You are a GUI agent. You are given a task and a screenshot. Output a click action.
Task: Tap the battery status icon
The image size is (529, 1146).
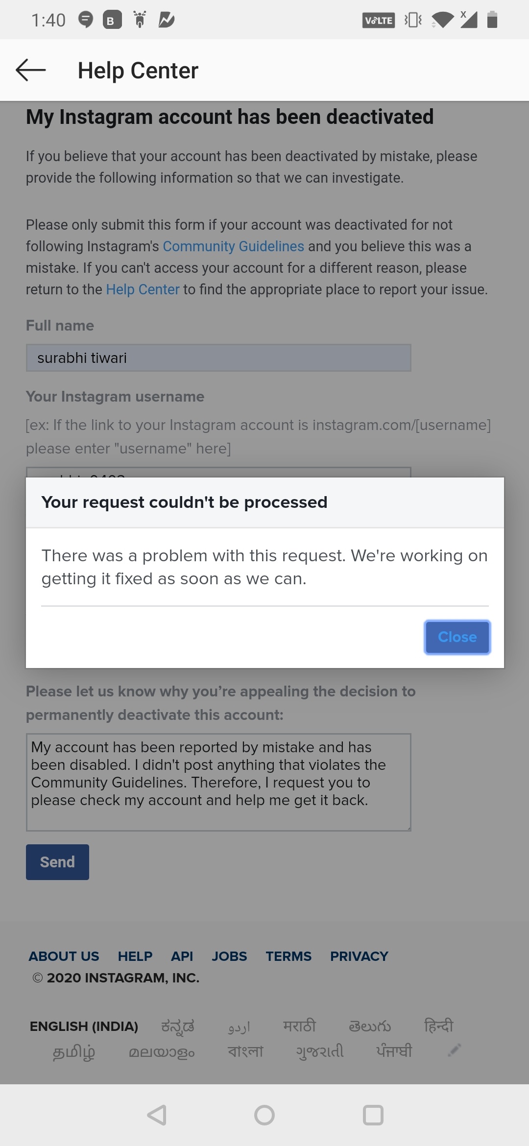click(492, 20)
